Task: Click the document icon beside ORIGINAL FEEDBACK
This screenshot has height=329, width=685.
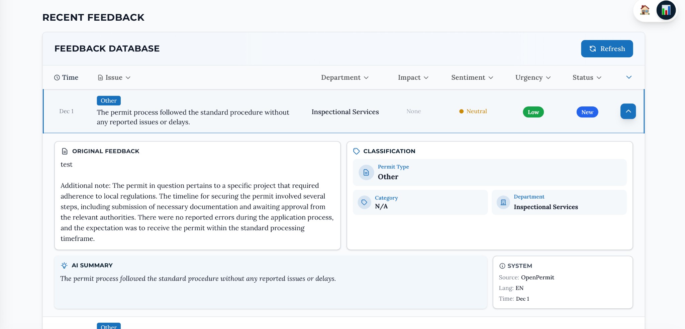Action: pos(64,151)
